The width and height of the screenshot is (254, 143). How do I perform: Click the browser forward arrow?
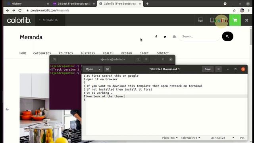pos(13,10)
